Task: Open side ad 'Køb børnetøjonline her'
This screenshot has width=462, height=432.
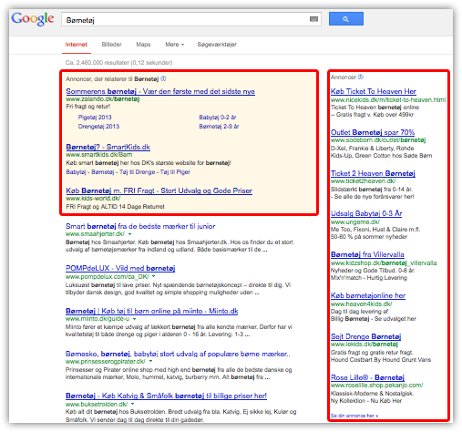Action: pos(368,295)
